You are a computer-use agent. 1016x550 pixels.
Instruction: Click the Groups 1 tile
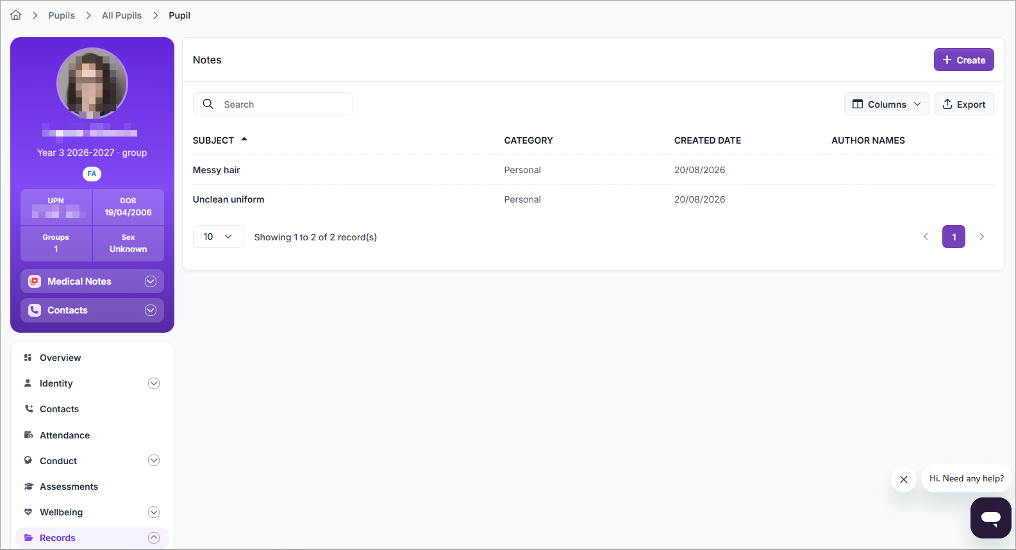[x=56, y=244]
